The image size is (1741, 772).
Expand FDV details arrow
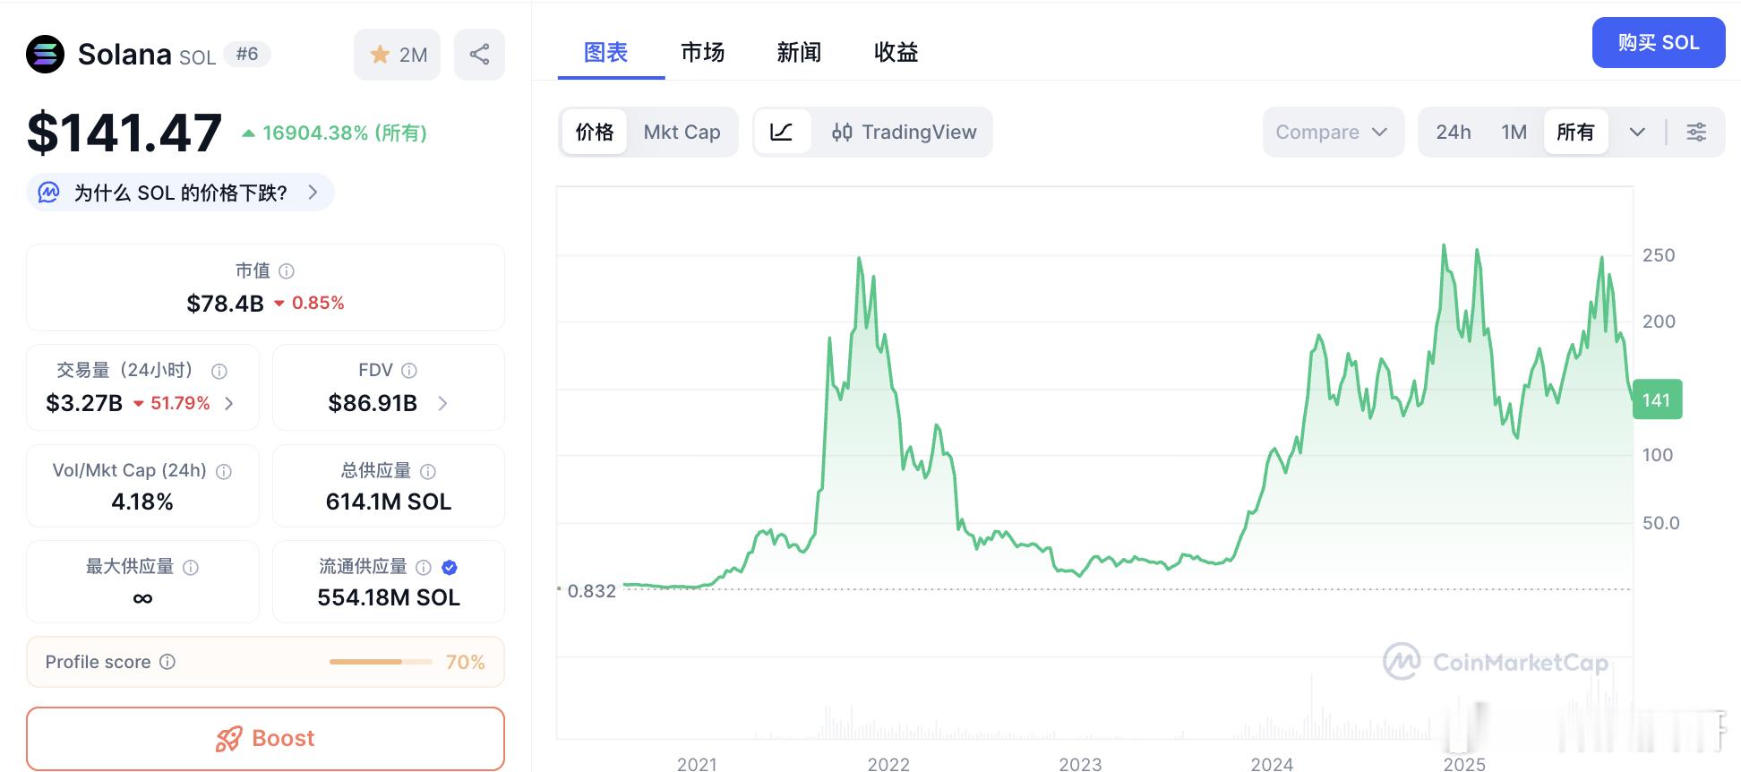point(442,404)
